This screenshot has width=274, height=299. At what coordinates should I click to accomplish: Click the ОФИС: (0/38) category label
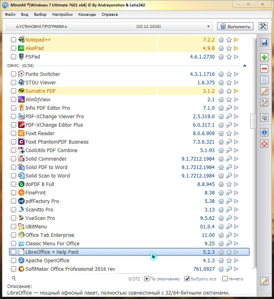point(21,66)
